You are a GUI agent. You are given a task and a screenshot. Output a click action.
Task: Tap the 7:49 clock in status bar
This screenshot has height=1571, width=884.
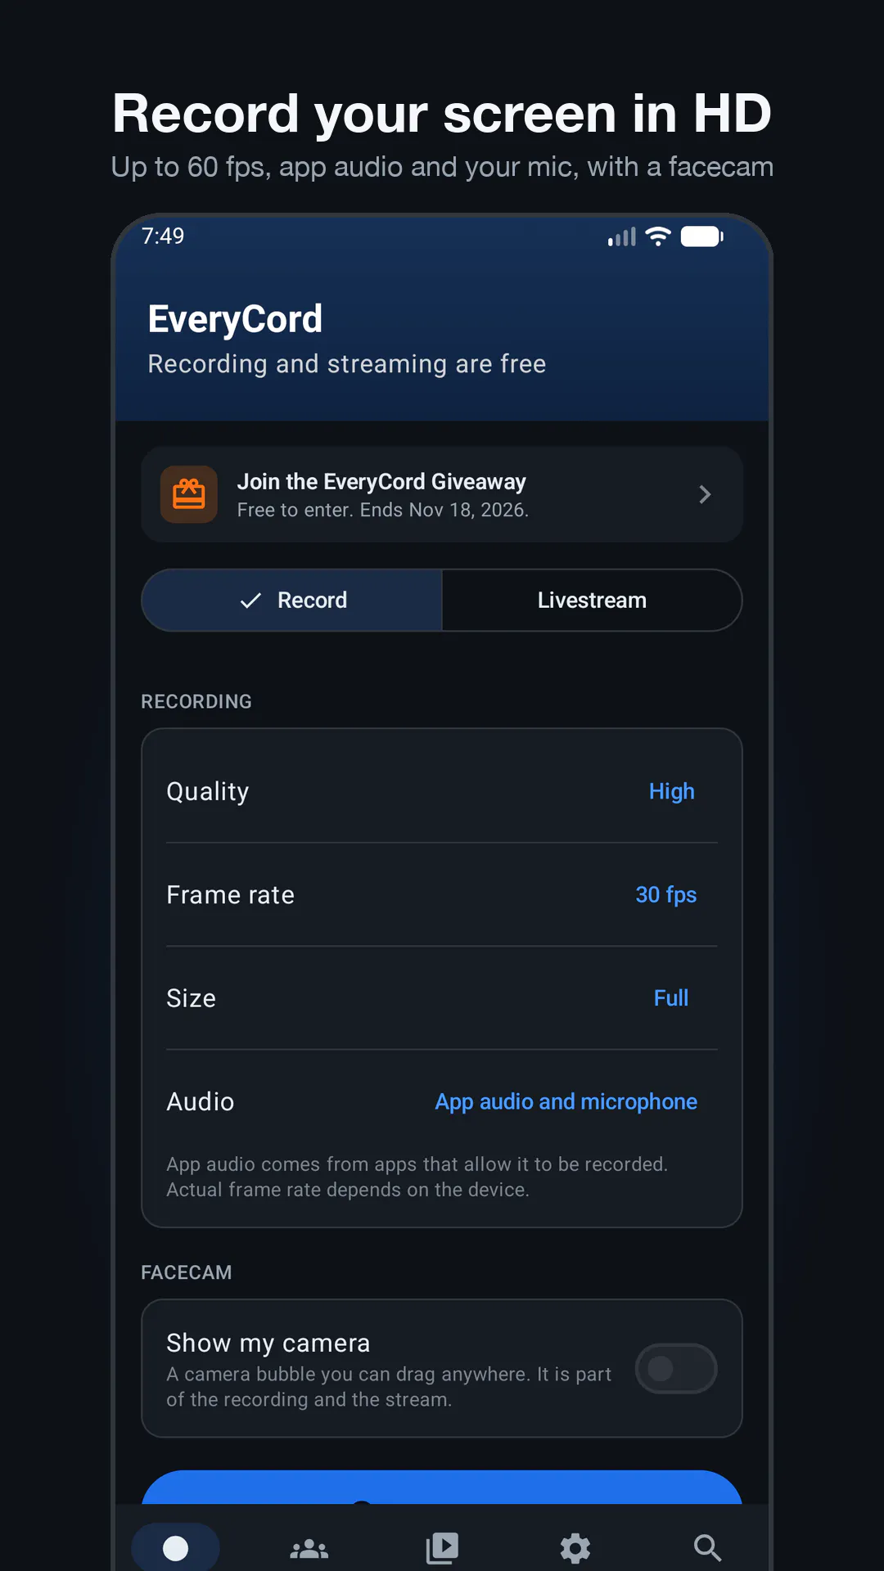click(x=163, y=236)
